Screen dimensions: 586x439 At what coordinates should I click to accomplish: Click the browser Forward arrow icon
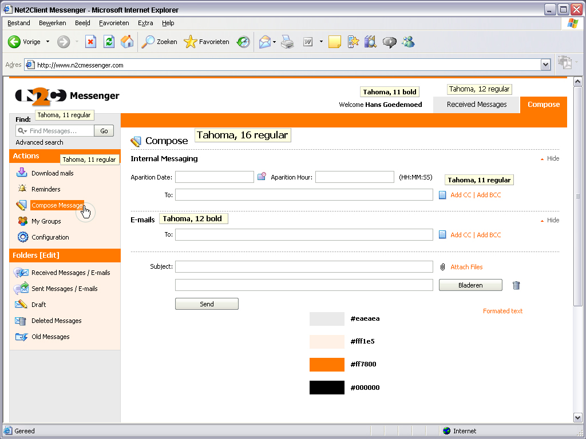coord(64,42)
